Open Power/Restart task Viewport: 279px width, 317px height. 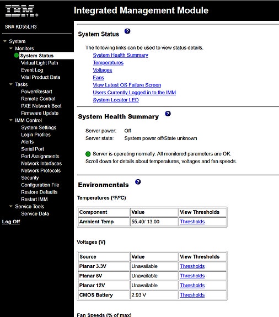click(x=36, y=92)
